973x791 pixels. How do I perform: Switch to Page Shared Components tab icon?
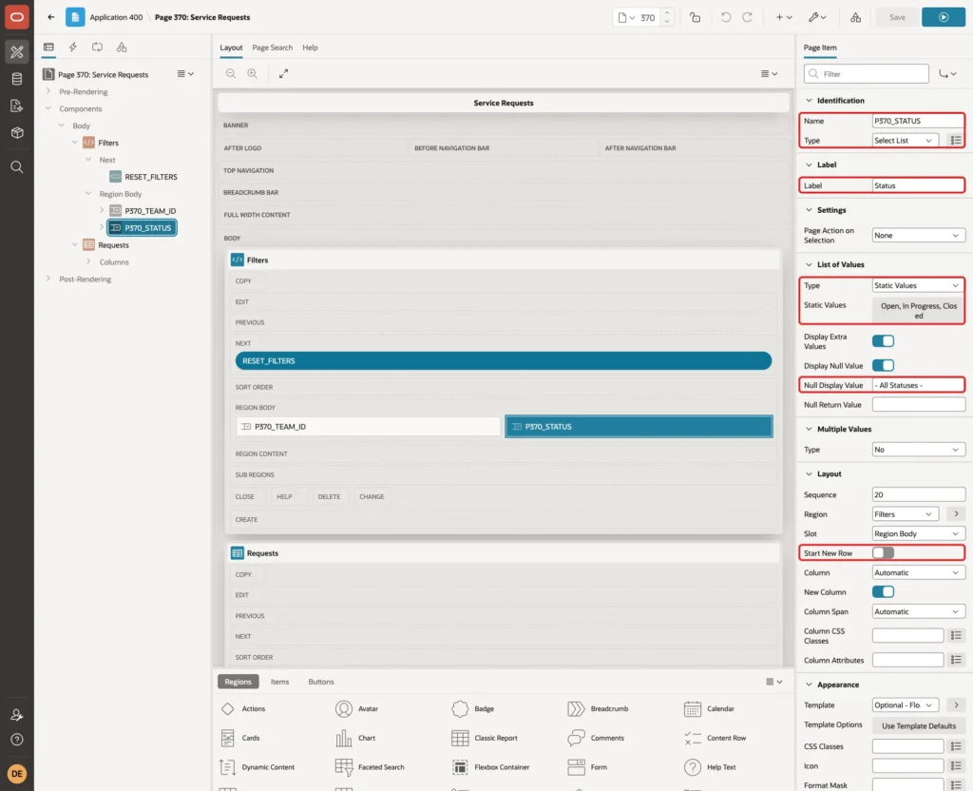pos(122,48)
